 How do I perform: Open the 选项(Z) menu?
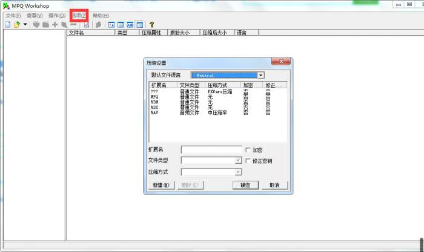[79, 16]
